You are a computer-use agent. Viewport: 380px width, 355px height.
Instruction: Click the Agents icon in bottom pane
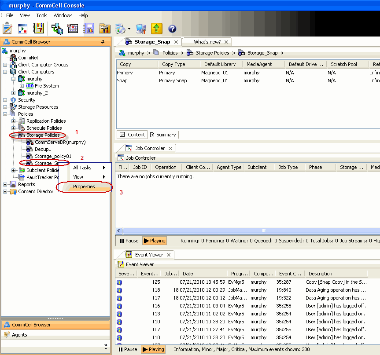point(7,335)
